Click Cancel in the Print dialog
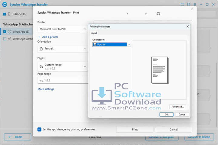Viewport: 218px width, 145px height. coord(173,130)
